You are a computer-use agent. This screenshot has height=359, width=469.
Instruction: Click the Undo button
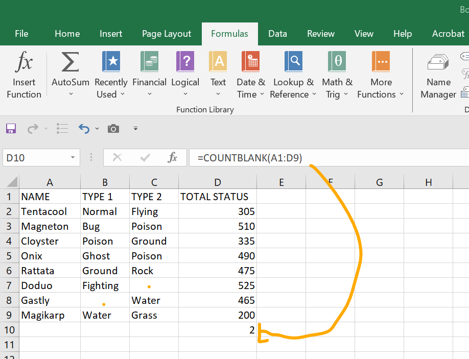84,129
